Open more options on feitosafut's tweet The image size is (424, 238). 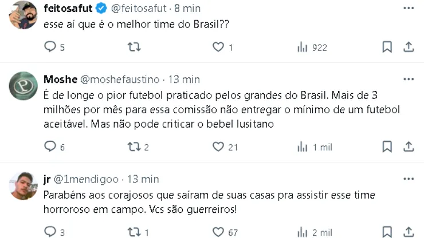pyautogui.click(x=408, y=8)
